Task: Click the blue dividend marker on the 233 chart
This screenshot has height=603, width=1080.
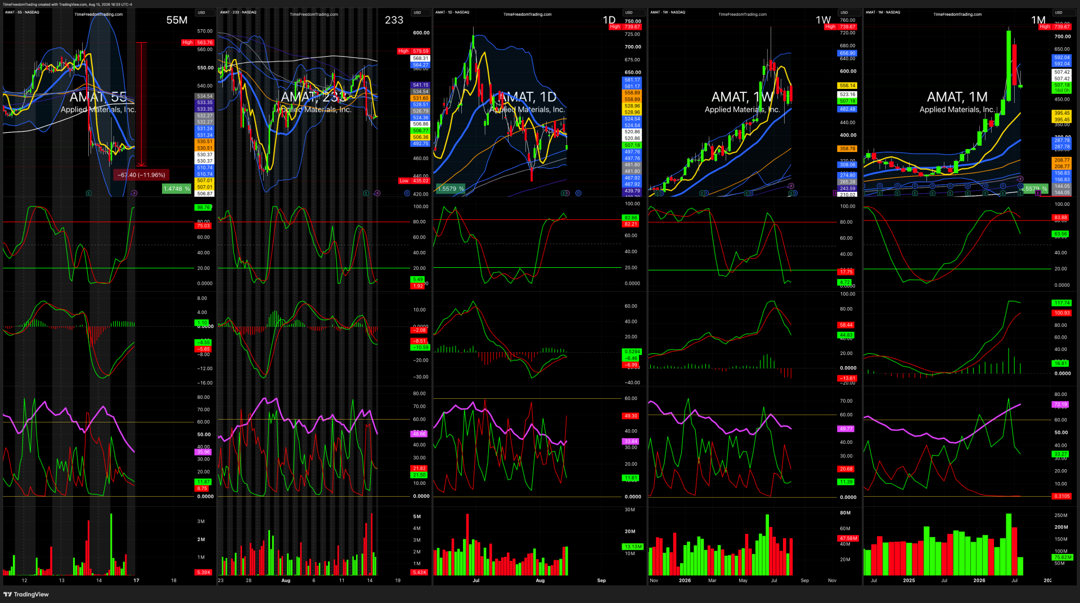Action: [x=407, y=193]
